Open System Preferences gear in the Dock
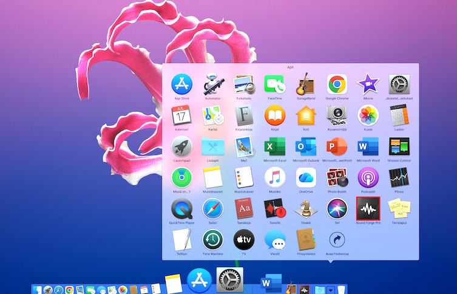The image size is (457, 294). coord(229,280)
